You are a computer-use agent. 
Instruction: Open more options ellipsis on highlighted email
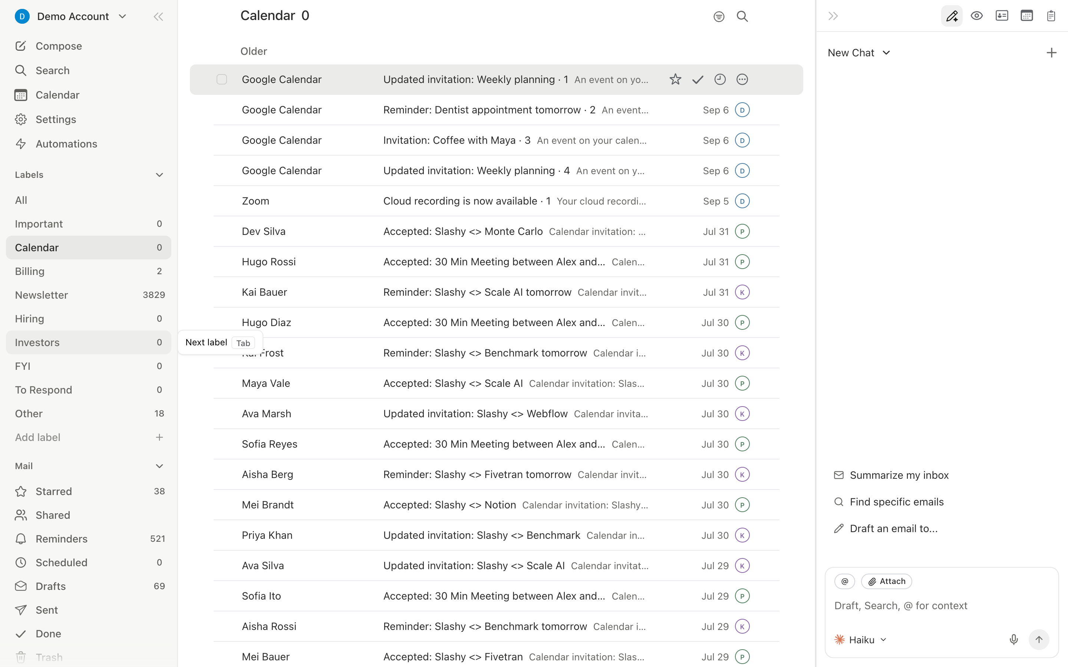[742, 79]
